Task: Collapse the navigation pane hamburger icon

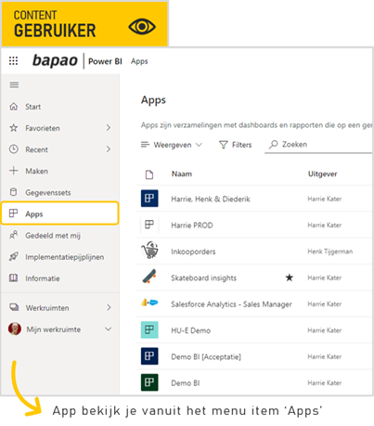Action: [x=14, y=84]
